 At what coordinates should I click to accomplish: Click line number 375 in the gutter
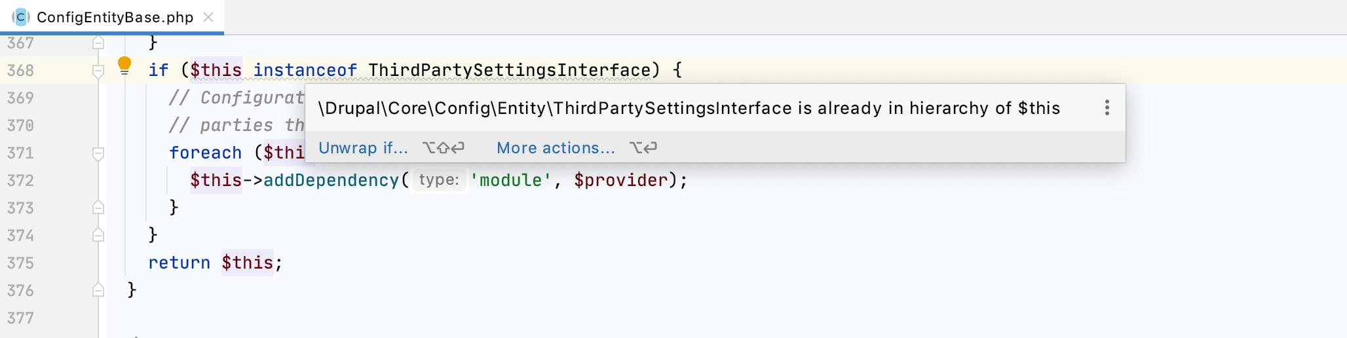click(20, 263)
